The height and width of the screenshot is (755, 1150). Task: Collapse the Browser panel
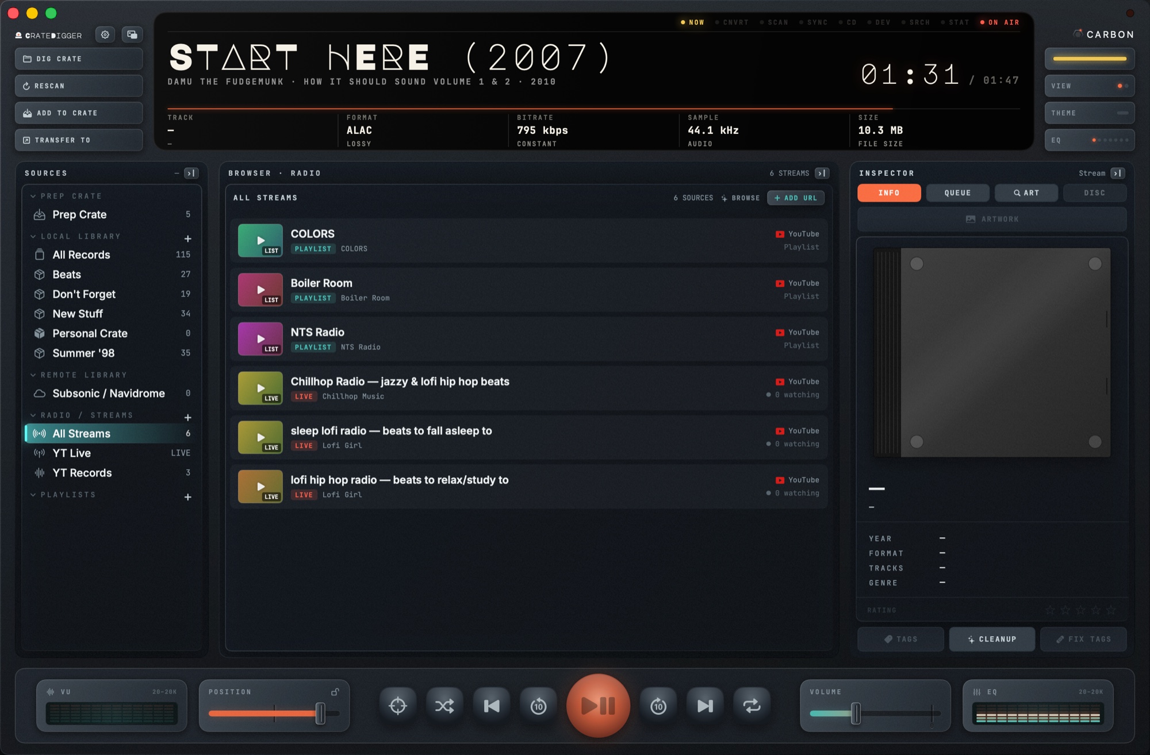822,173
